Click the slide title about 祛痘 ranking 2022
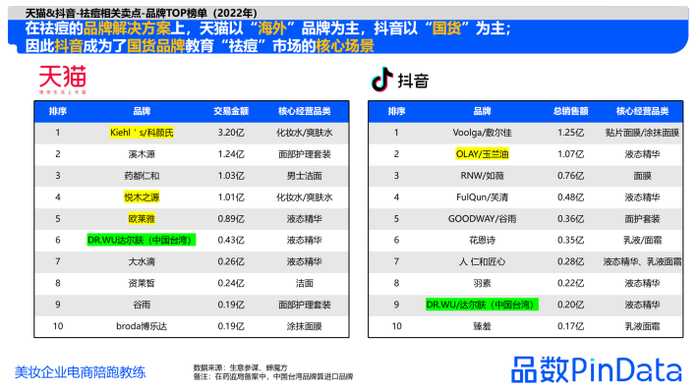Screen dimensions: 698x392 click(x=142, y=13)
